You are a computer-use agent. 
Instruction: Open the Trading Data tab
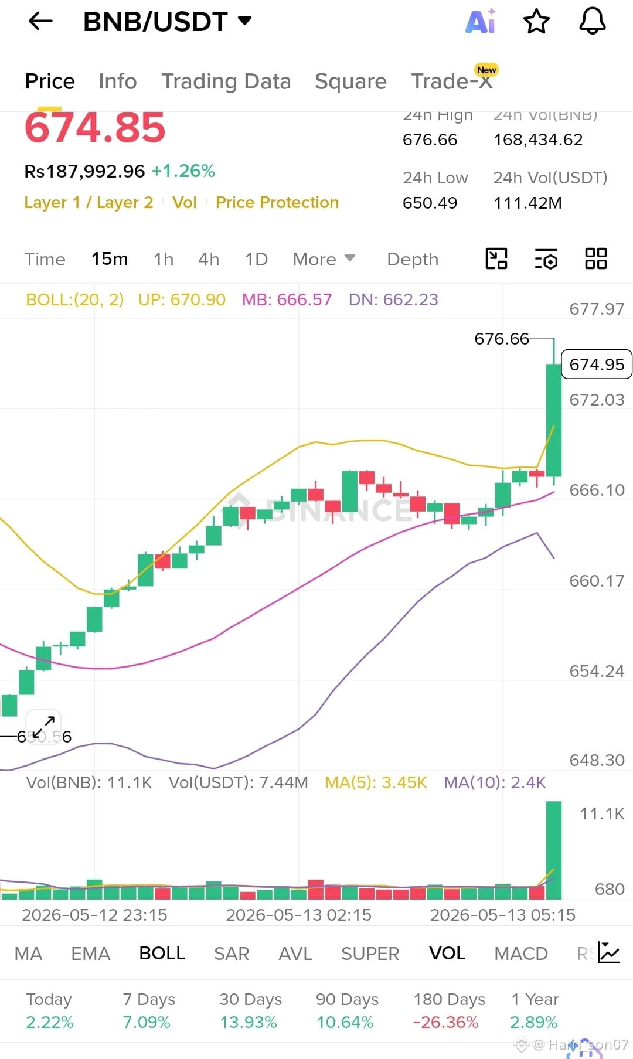[x=226, y=81]
